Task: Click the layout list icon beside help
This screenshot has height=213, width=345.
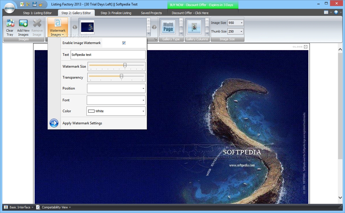Action: pyautogui.click(x=326, y=12)
